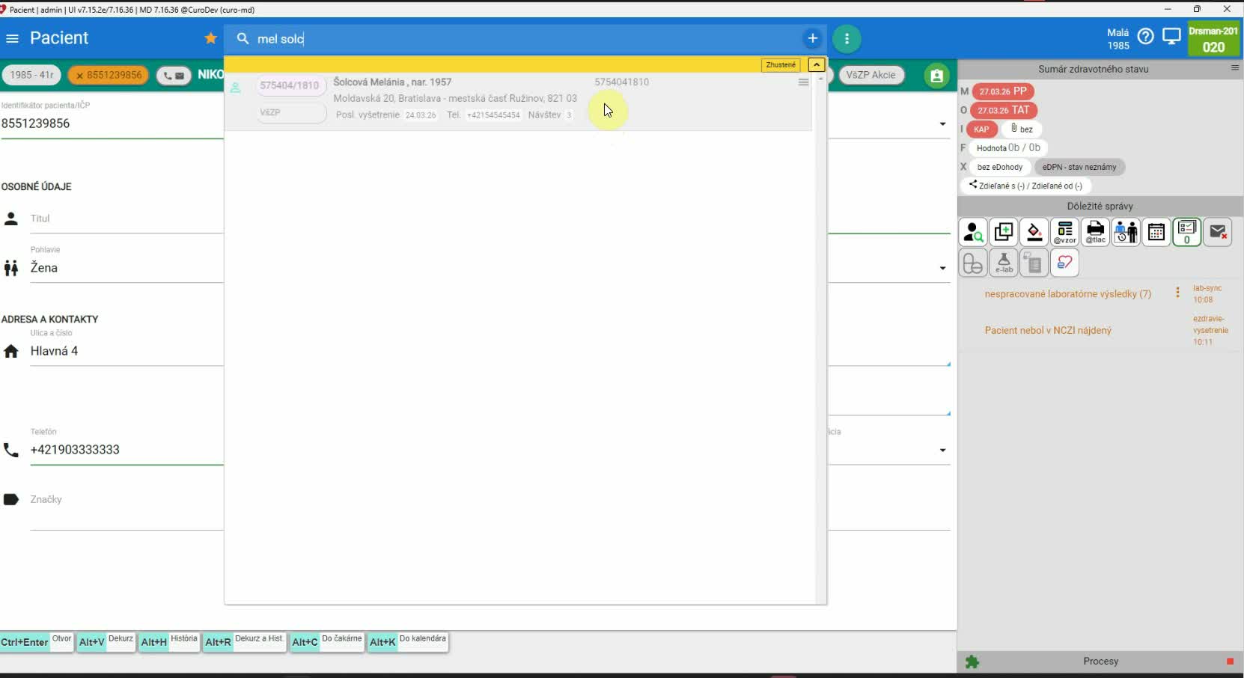Open the three-dot menu beside search
This screenshot has width=1244, height=678.
847,39
